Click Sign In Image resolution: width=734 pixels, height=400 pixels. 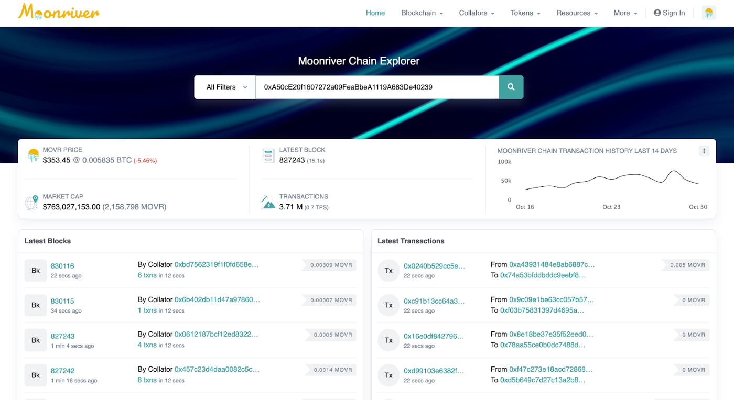tap(670, 13)
